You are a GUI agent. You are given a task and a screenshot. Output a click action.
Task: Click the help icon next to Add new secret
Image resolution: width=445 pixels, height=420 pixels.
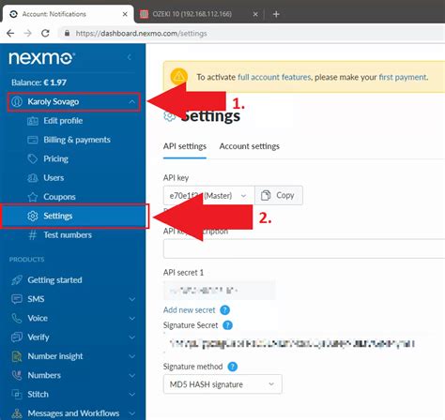click(224, 310)
